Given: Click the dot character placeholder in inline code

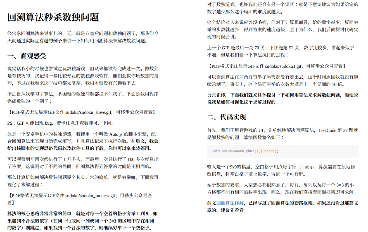Looking at the screenshot, I should [x=300, y=167].
